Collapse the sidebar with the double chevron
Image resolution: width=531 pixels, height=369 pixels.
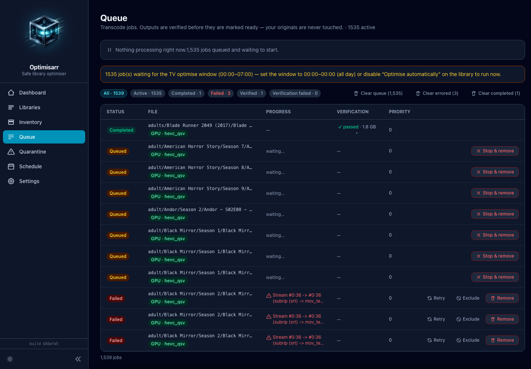(x=78, y=359)
